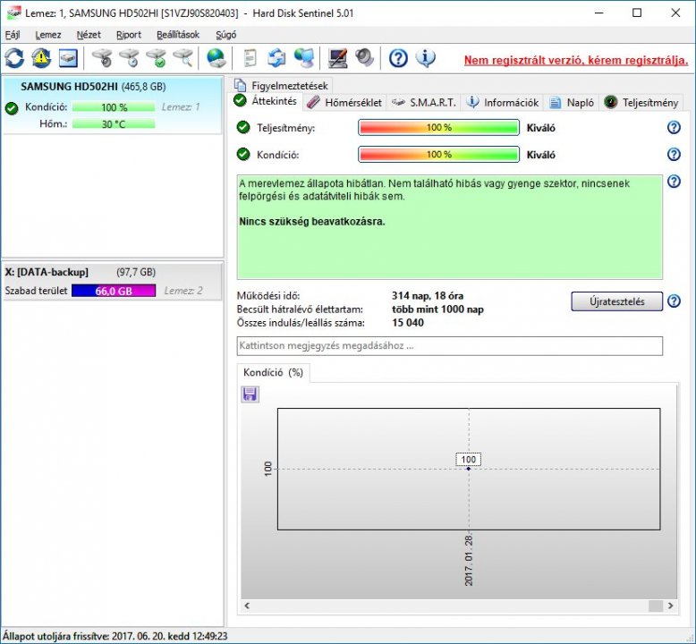The height and width of the screenshot is (644, 696).
Task: Click the globe with monitor network icon
Action: click(304, 58)
